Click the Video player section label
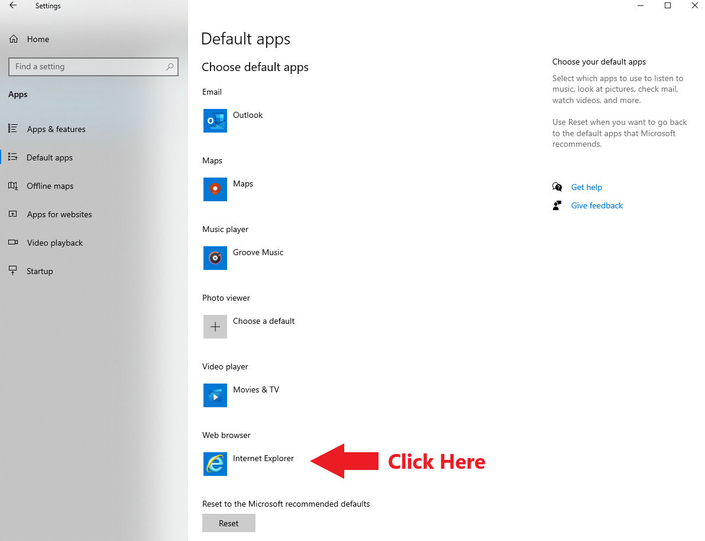The height and width of the screenshot is (541, 705). pos(225,366)
